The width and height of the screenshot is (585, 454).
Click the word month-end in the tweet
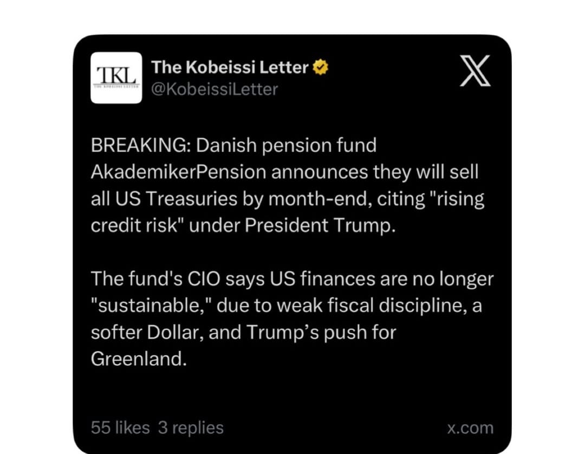320,198
